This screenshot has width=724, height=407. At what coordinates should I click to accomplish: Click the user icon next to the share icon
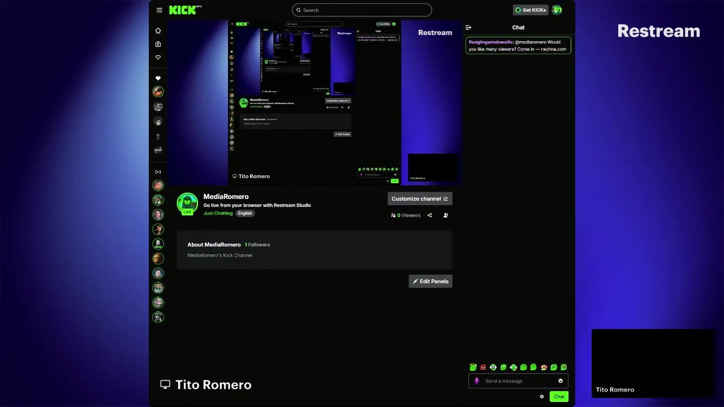click(x=446, y=215)
